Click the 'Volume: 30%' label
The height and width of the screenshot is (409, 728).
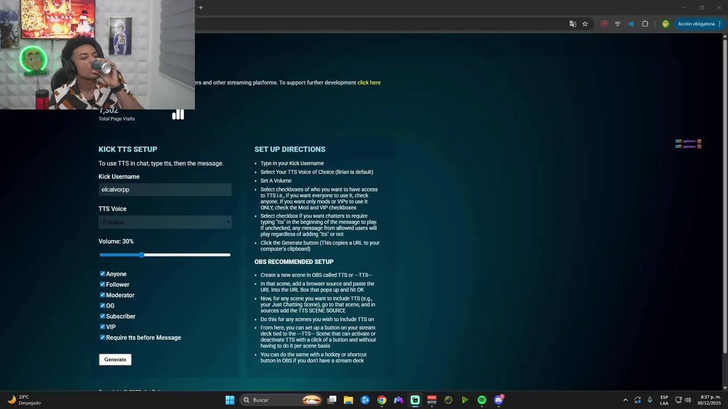click(116, 241)
